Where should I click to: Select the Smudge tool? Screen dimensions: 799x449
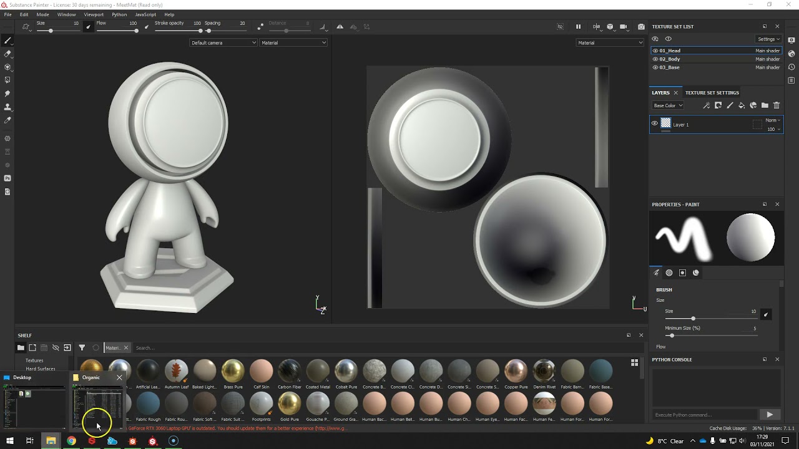pyautogui.click(x=7, y=93)
